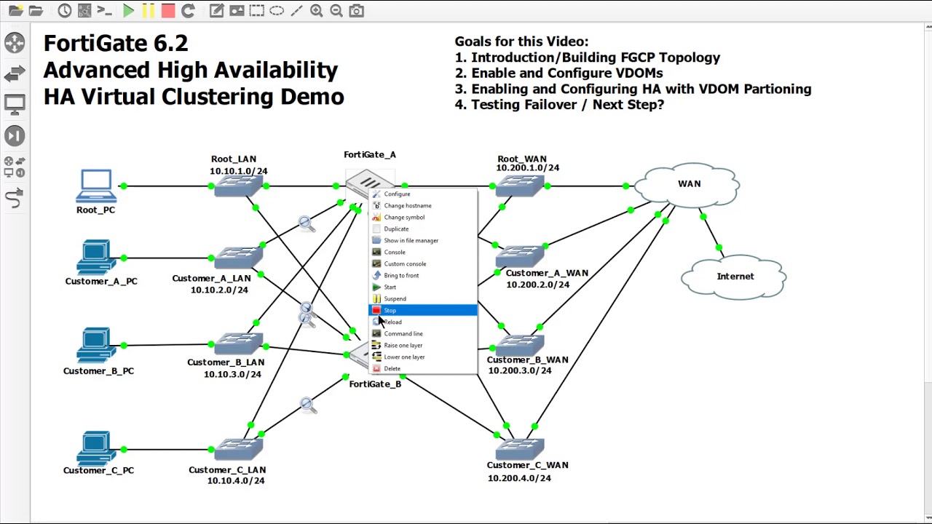This screenshot has width=932, height=524.
Task: Browse end devices monitor icon
Action: (15, 105)
